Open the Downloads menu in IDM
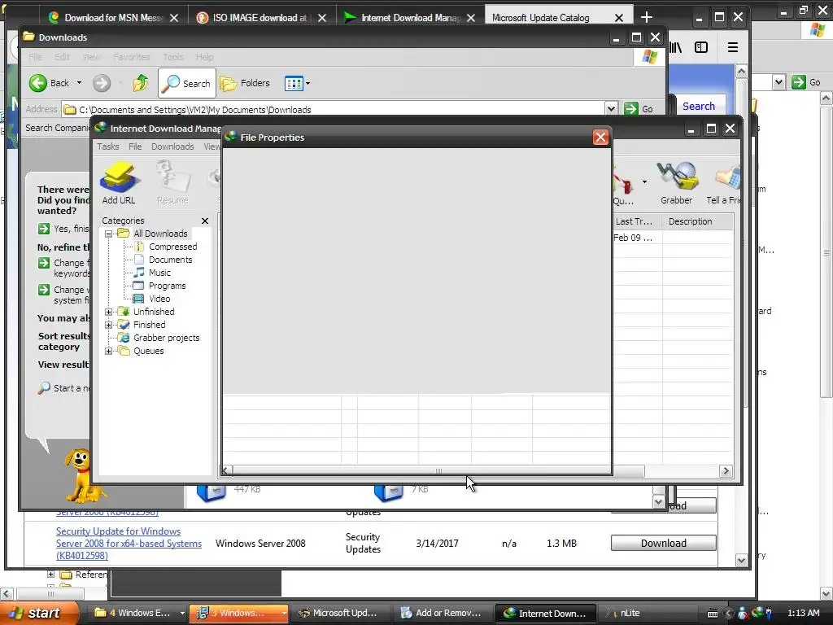The image size is (833, 625). coord(172,146)
